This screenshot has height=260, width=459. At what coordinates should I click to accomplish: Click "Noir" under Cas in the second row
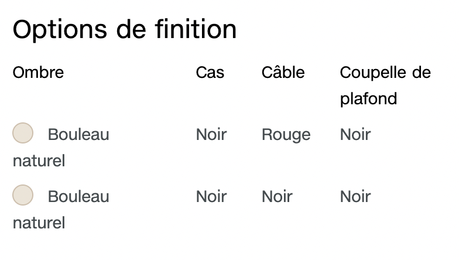point(211,197)
